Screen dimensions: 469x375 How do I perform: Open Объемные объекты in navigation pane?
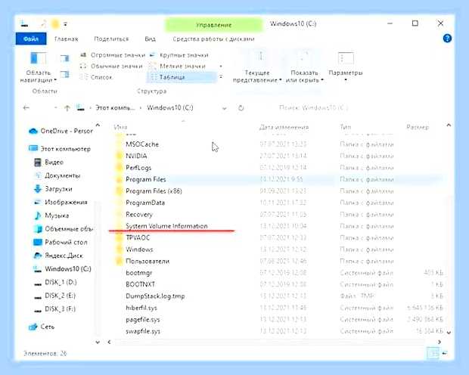pyautogui.click(x=64, y=229)
